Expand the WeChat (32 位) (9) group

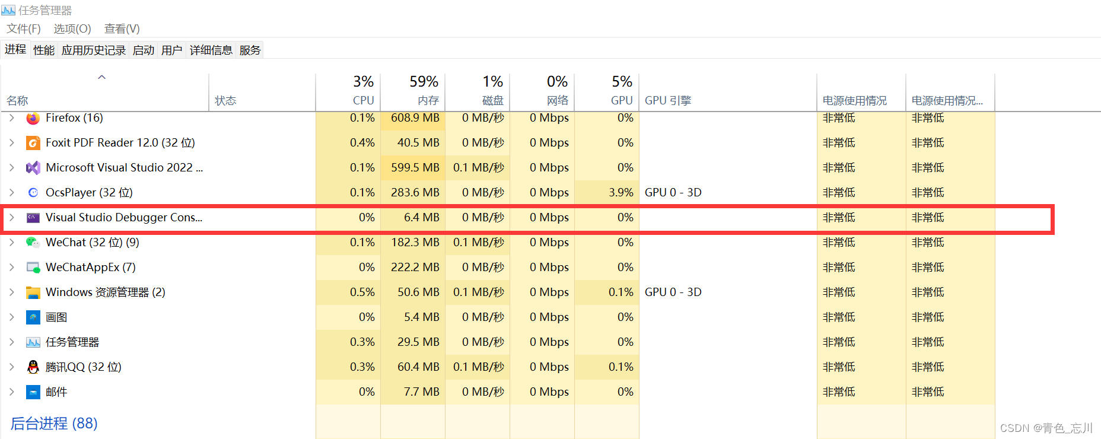11,243
